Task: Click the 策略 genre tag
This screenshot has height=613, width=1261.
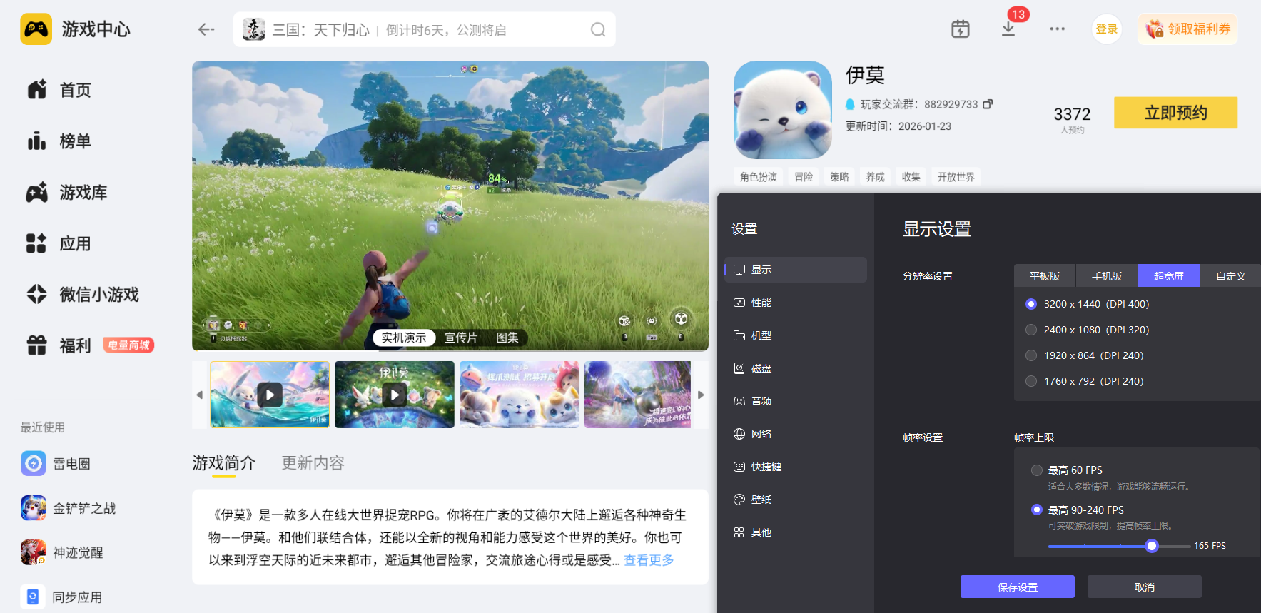Action: [839, 177]
